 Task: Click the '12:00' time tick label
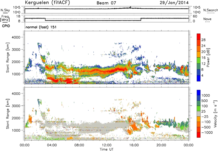point(107,145)
